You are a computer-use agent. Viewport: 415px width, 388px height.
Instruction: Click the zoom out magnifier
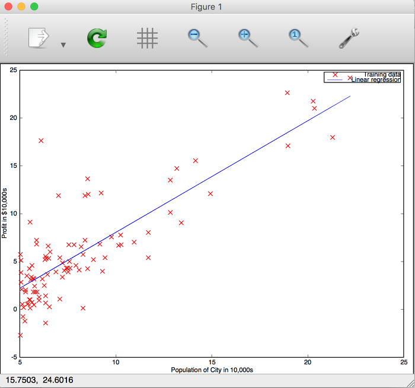197,38
